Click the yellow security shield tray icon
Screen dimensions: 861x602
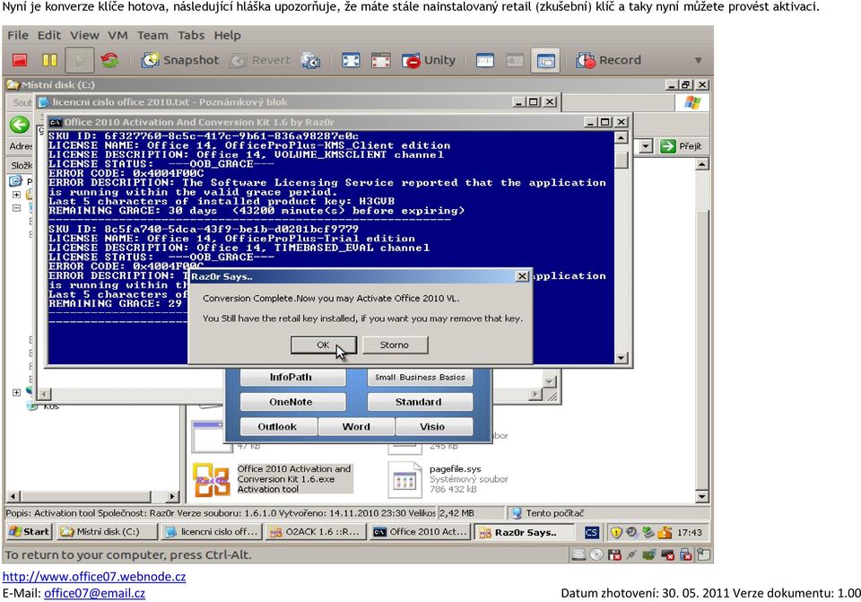point(616,532)
